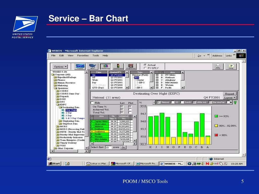Image resolution: width=259 pixels, height=194 pixels.
Task: Collapse the Operations tree folder
Action: tap(55, 88)
